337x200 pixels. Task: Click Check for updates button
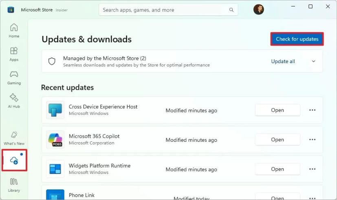pyautogui.click(x=297, y=39)
